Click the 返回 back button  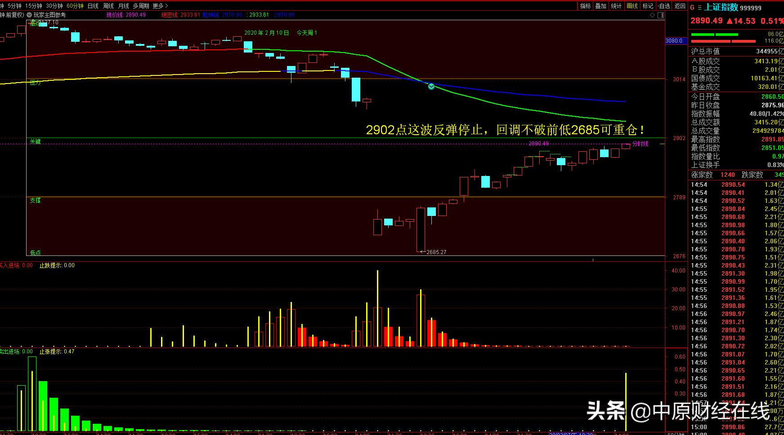point(680,6)
